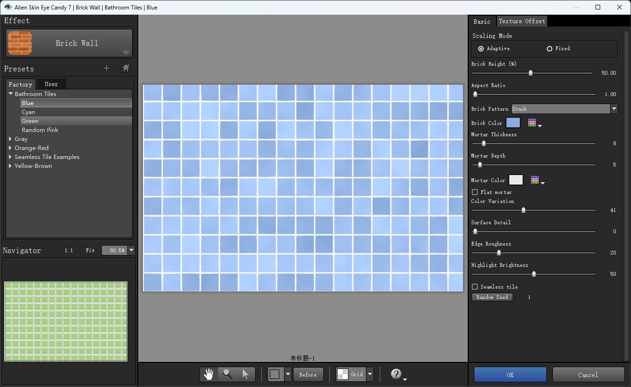Enable the Seamless tile checkbox
Image resolution: width=631 pixels, height=387 pixels.
(475, 287)
